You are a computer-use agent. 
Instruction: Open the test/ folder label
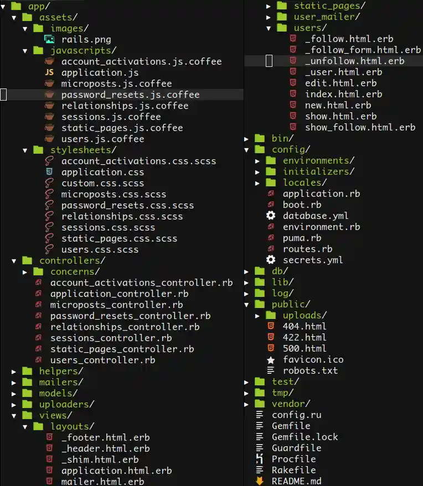pyautogui.click(x=285, y=382)
